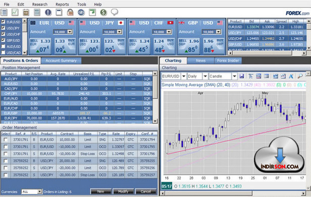Save chart using floppy disk icon

pyautogui.click(x=241, y=76)
